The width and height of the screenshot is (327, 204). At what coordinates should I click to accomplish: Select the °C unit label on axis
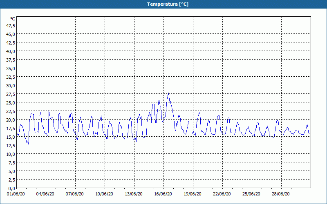tap(13, 19)
